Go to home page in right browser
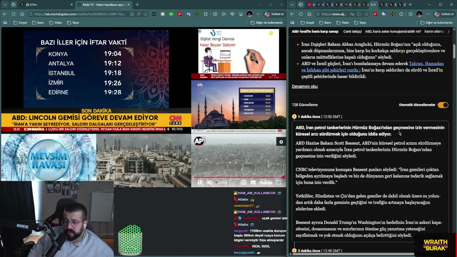 pos(309,14)
